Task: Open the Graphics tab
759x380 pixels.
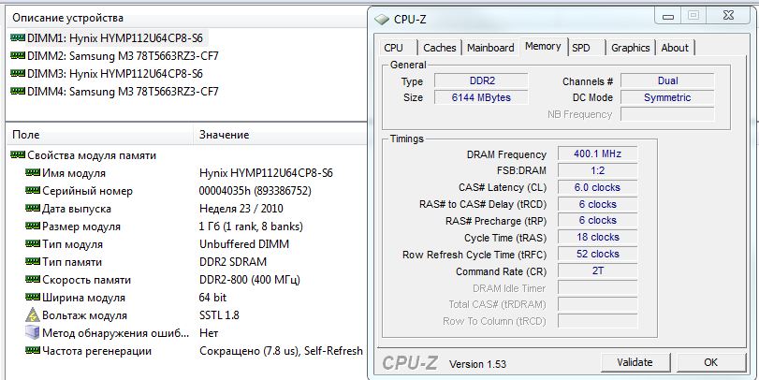Action: [x=631, y=48]
